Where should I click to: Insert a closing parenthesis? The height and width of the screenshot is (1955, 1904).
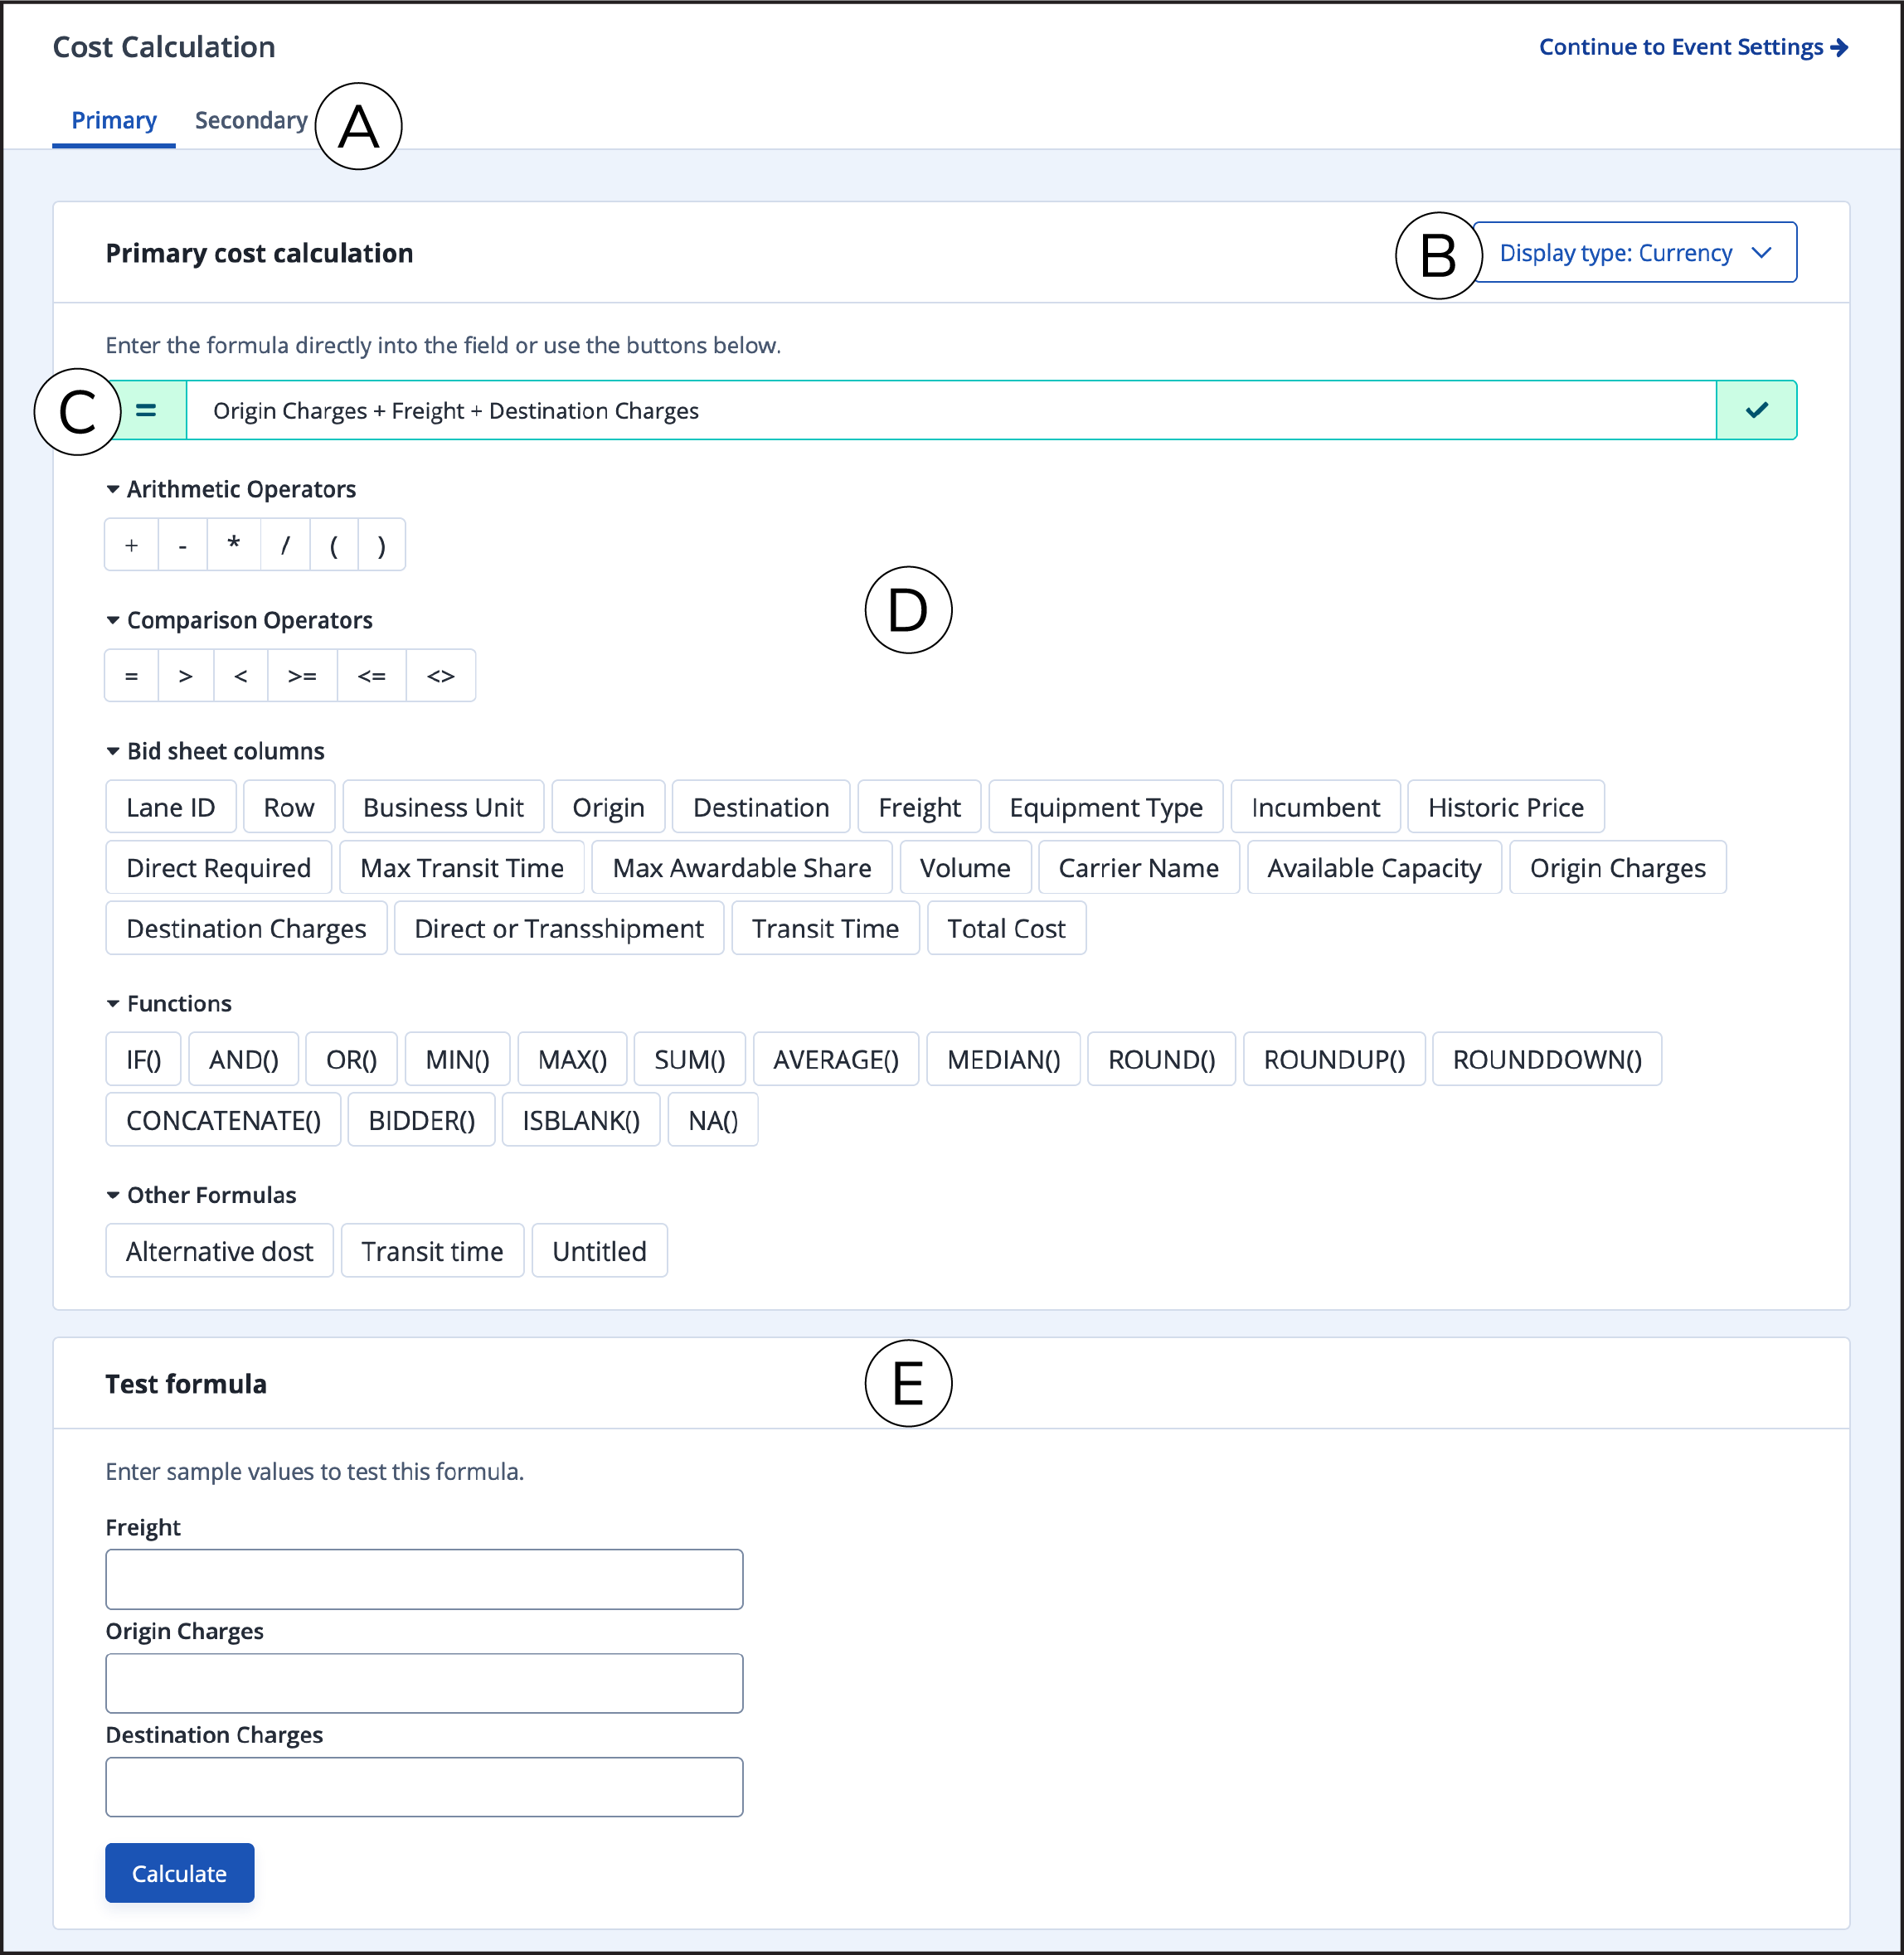tap(381, 545)
